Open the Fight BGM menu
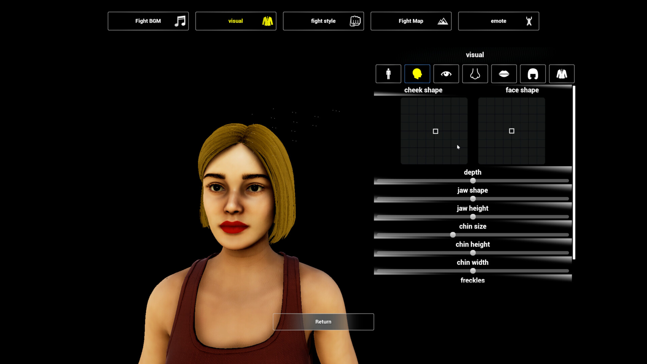647x364 pixels. 148,21
